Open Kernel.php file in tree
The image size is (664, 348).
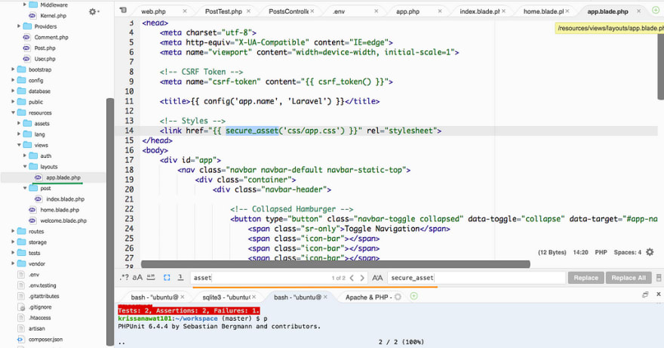(x=54, y=16)
